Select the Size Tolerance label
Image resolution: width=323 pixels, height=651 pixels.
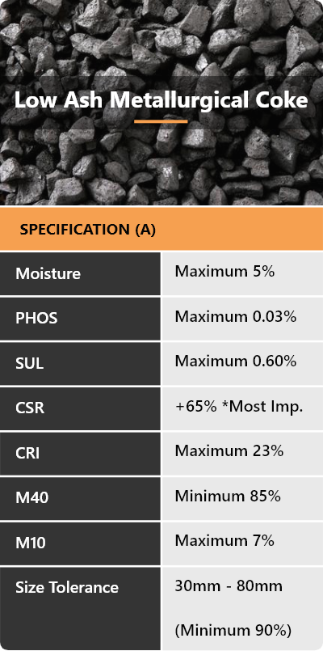[x=67, y=587]
